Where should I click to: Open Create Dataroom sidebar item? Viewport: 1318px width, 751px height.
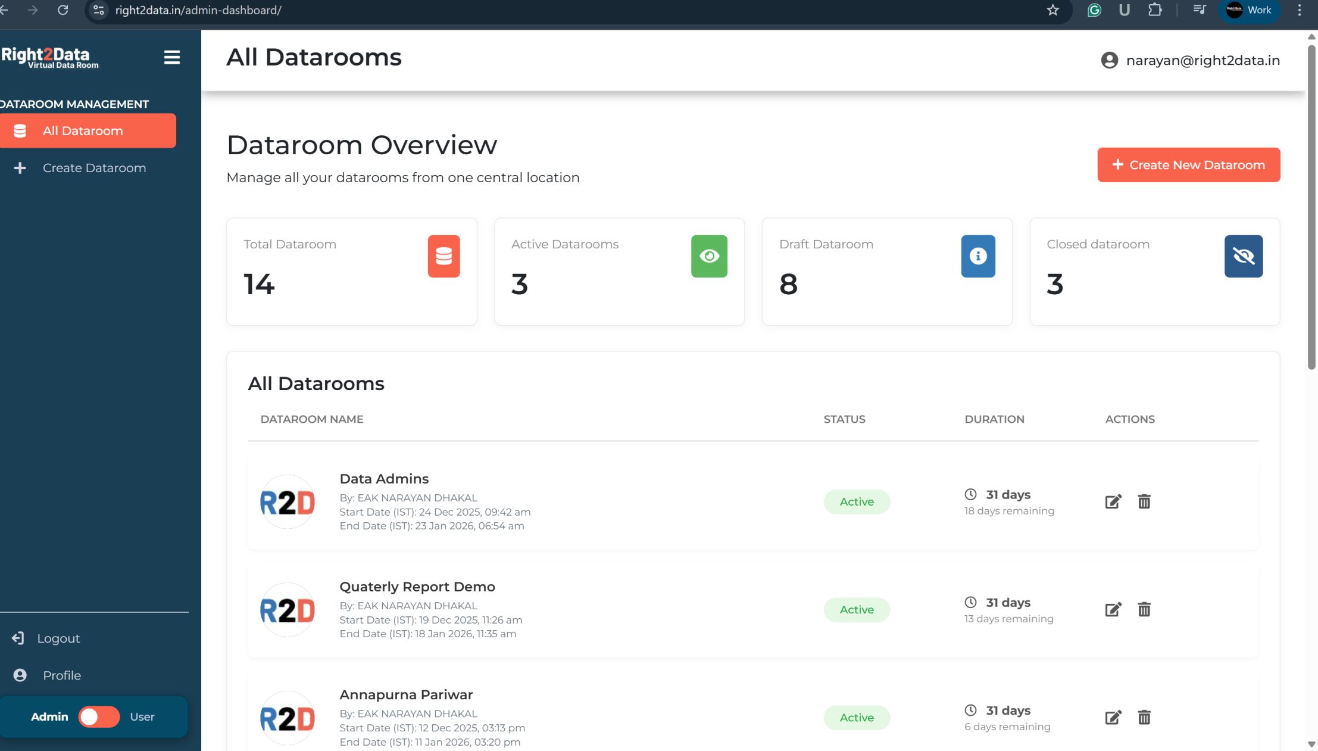click(94, 168)
